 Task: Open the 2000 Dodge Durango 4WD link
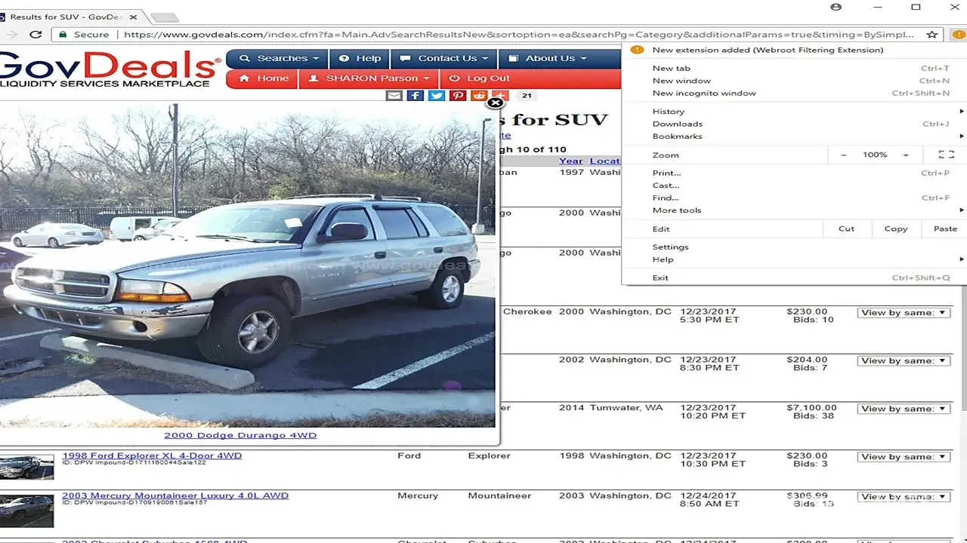click(240, 435)
